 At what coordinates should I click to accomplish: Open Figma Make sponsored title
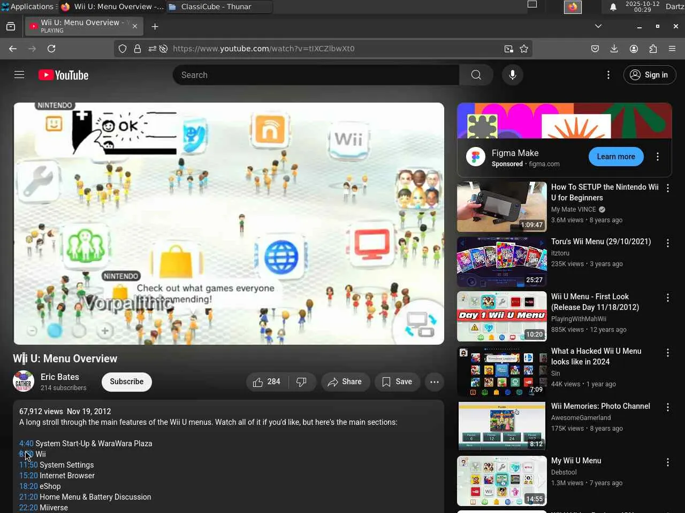click(x=515, y=153)
